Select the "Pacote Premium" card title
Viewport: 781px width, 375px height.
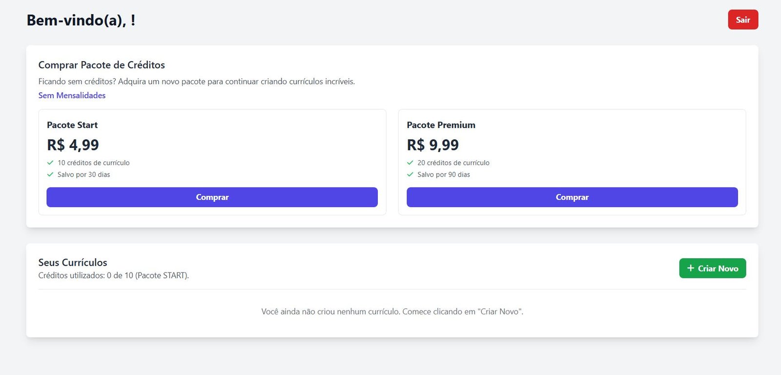point(441,125)
